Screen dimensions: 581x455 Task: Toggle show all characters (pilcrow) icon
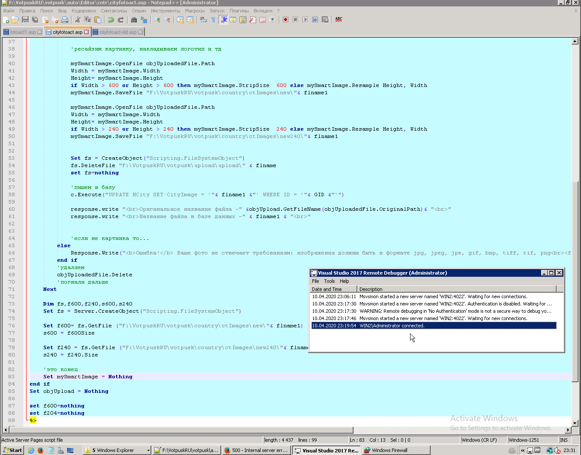(x=213, y=20)
